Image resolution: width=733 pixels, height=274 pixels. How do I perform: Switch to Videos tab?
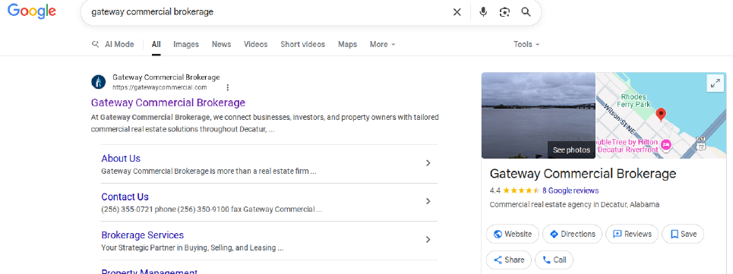coord(256,44)
